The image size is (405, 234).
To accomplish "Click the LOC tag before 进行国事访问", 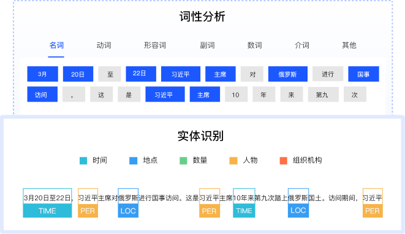I will tap(128, 211).
